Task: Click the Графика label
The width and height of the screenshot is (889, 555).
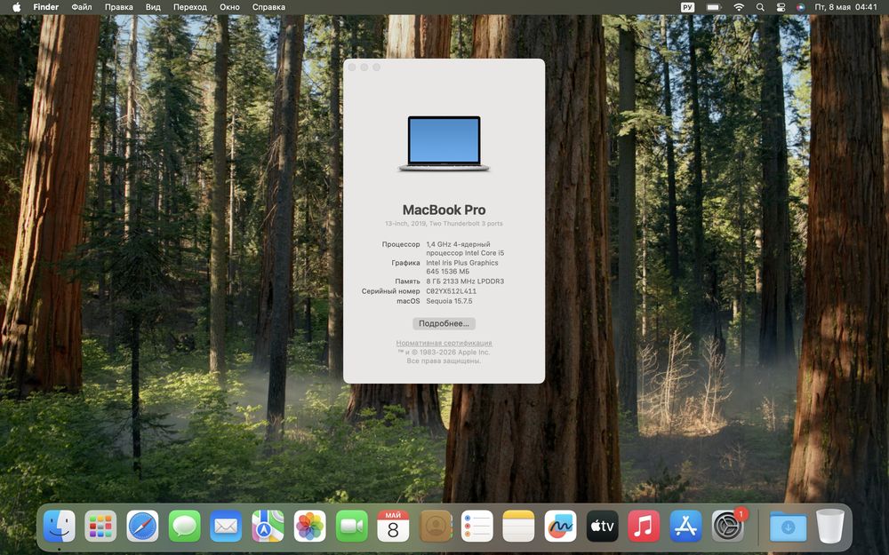Action: [405, 263]
